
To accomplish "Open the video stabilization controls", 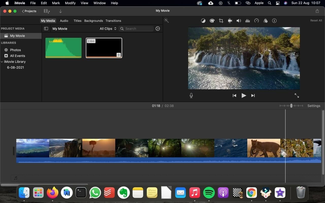I will point(230,21).
